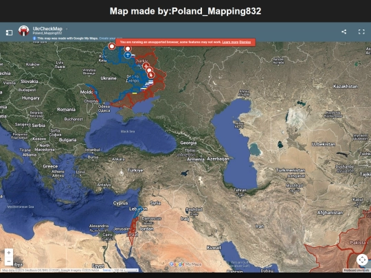Click the 'Syria' country label
The image size is (371, 278).
click(155, 203)
